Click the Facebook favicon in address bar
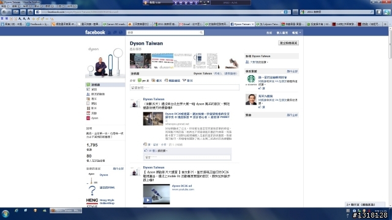Viewport: 392px width, 220px height. click(37, 12)
